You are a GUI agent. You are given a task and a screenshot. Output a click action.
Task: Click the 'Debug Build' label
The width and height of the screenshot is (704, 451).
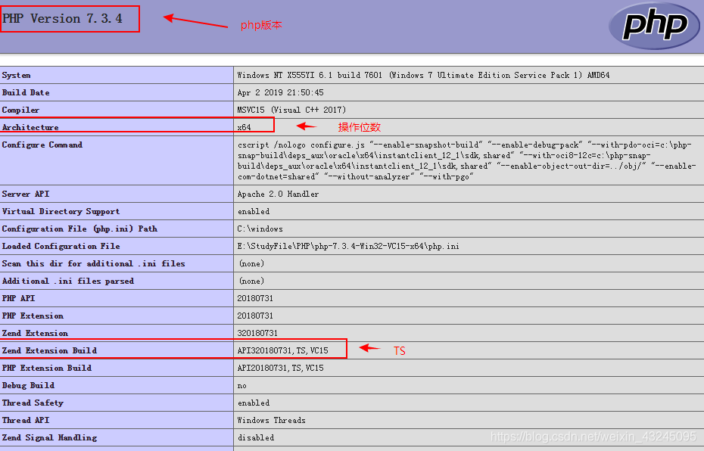[x=28, y=385]
